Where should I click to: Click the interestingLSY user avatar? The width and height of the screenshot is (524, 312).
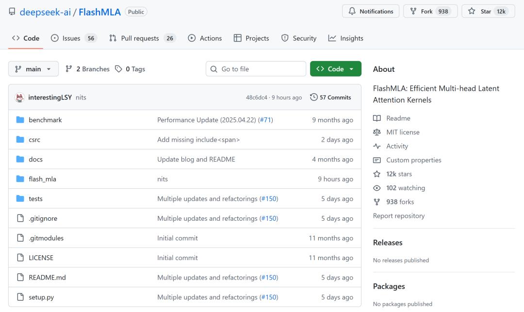(20, 98)
